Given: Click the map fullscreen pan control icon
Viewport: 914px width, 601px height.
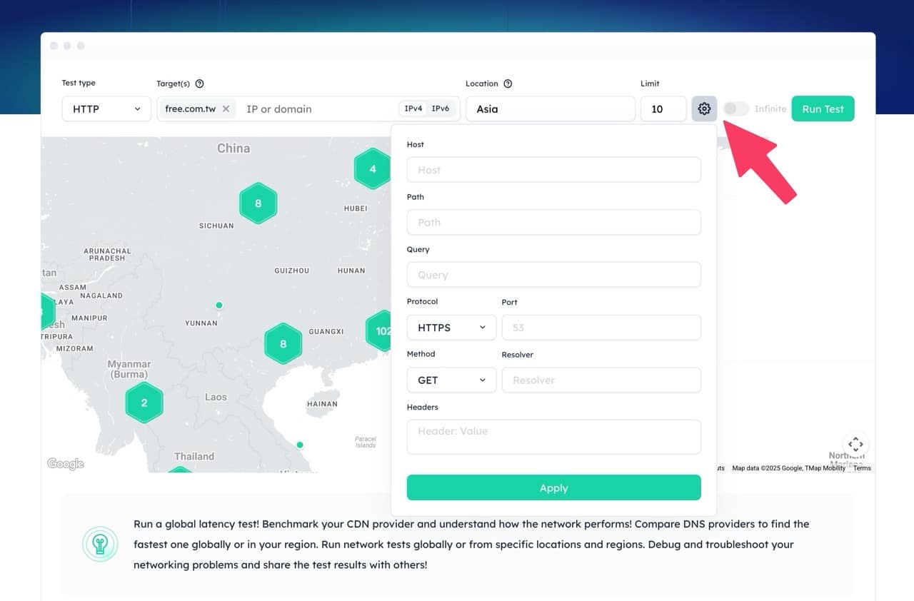Looking at the screenshot, I should pos(855,444).
